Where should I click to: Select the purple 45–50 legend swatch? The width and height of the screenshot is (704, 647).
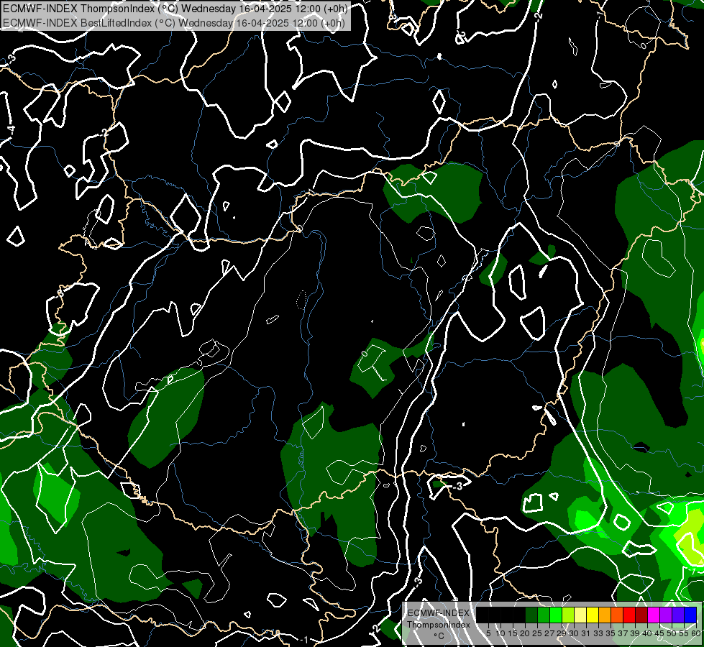(x=666, y=615)
